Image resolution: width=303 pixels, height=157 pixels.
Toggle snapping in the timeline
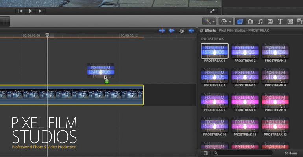click(x=191, y=31)
